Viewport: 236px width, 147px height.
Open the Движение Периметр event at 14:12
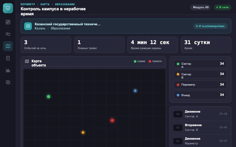pos(200,141)
